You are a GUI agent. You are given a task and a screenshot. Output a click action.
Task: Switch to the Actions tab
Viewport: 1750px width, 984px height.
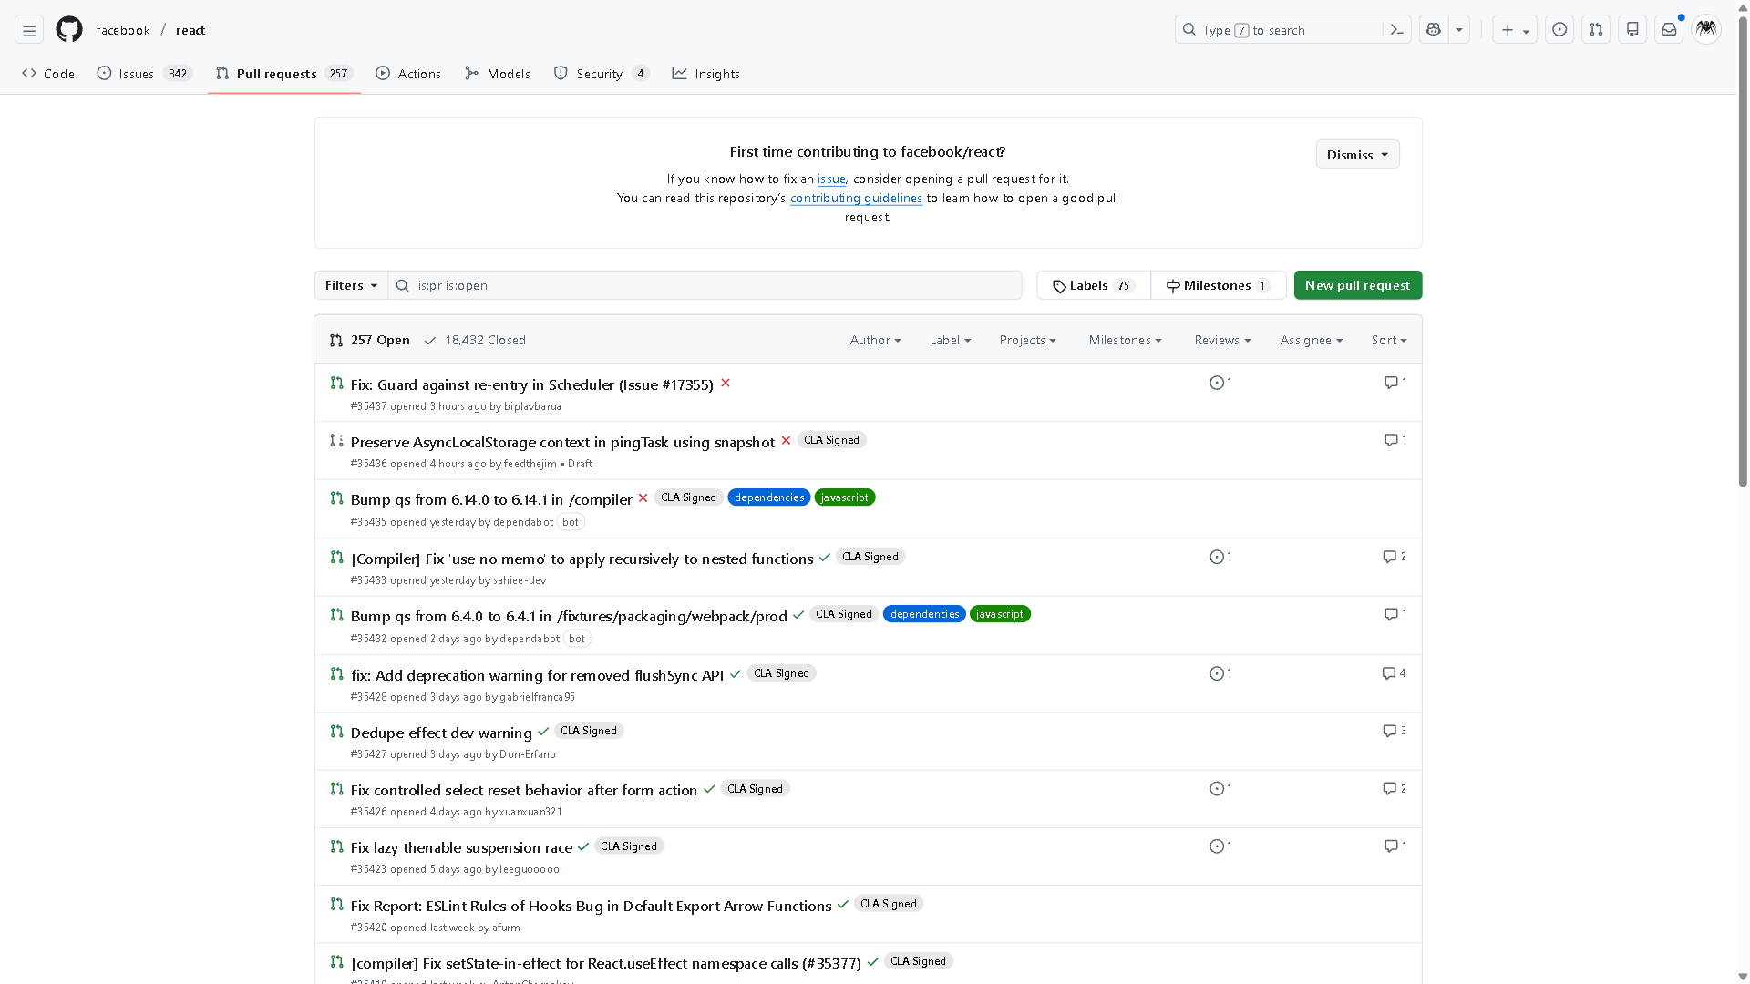click(x=408, y=74)
